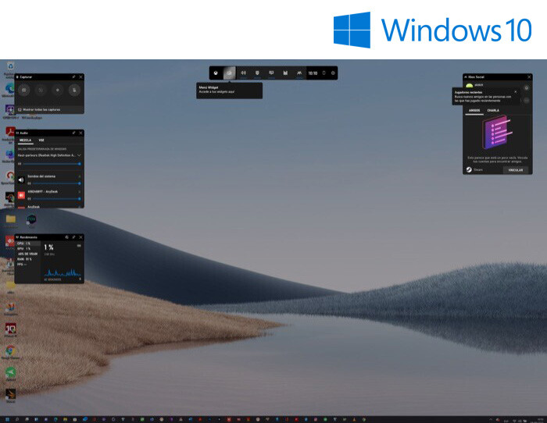Open Xbox Social notifications/settings round icon
Screen dimensions: 547x423
pyautogui.click(x=527, y=88)
